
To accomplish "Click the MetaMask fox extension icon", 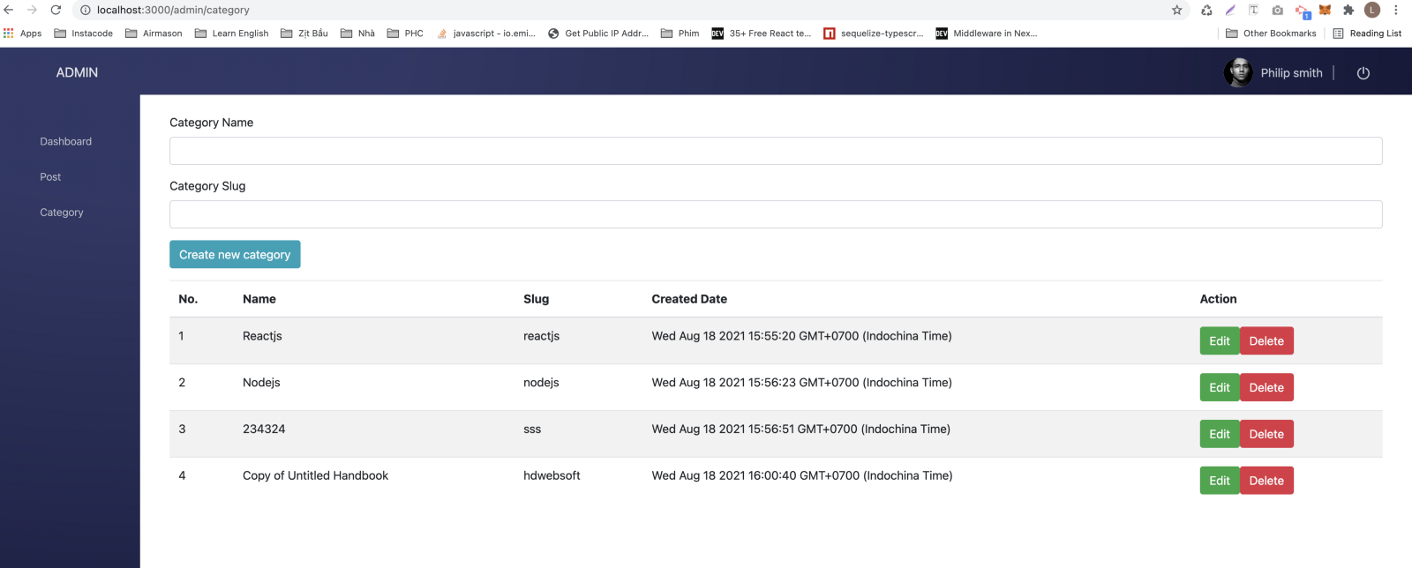I will tap(1325, 10).
